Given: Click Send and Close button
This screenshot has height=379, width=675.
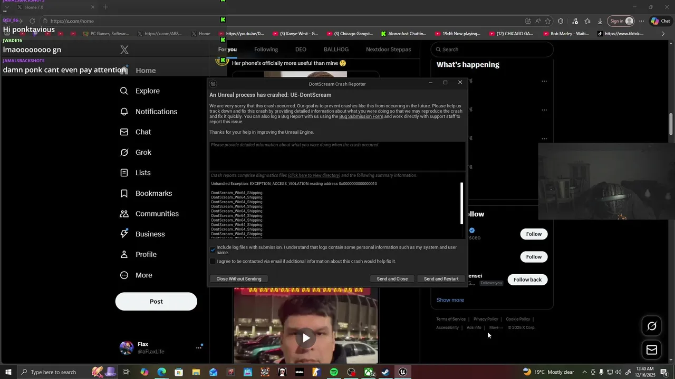Looking at the screenshot, I should point(392,279).
